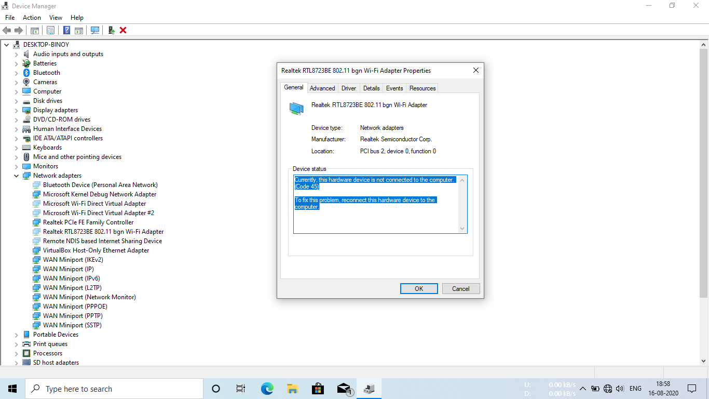
Task: Click the Wi-Fi adapter icon in Properties dialog
Action: pyautogui.click(x=296, y=108)
